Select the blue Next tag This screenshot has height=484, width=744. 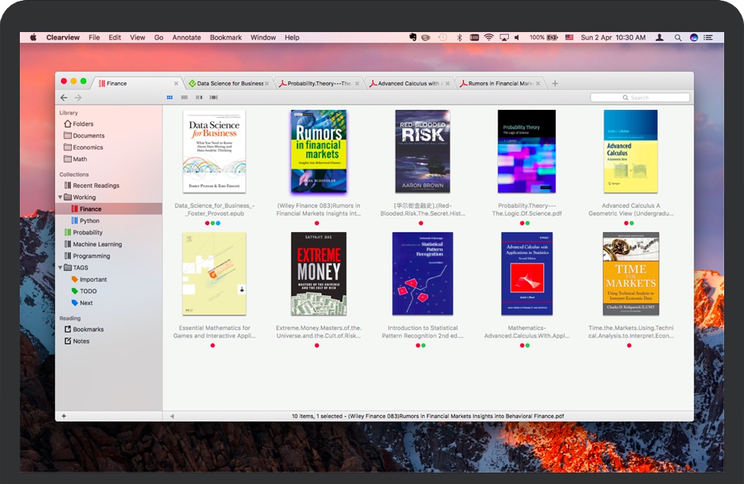[86, 303]
